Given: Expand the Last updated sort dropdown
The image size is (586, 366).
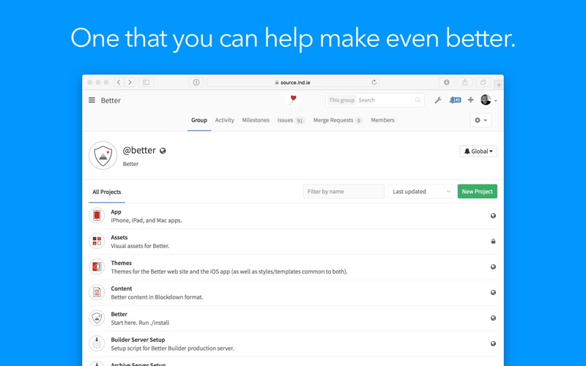Looking at the screenshot, I should coord(421,192).
